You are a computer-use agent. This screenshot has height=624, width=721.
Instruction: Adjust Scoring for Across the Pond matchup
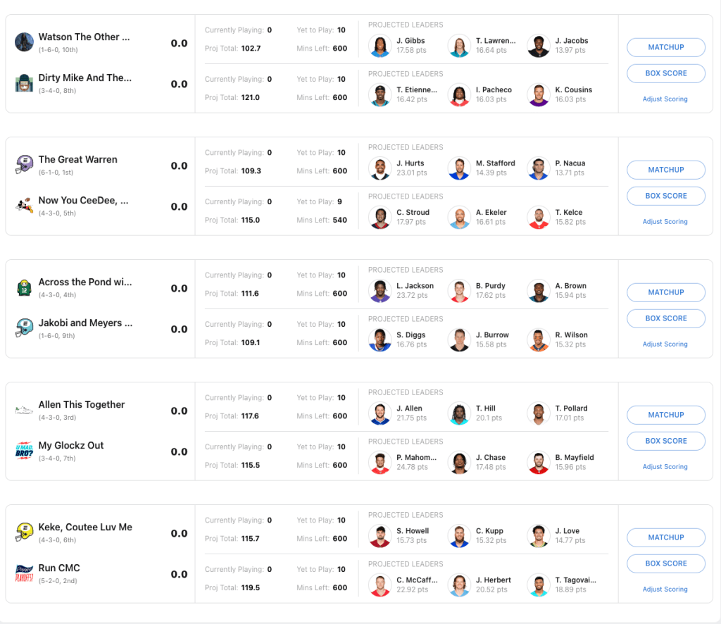pos(665,344)
